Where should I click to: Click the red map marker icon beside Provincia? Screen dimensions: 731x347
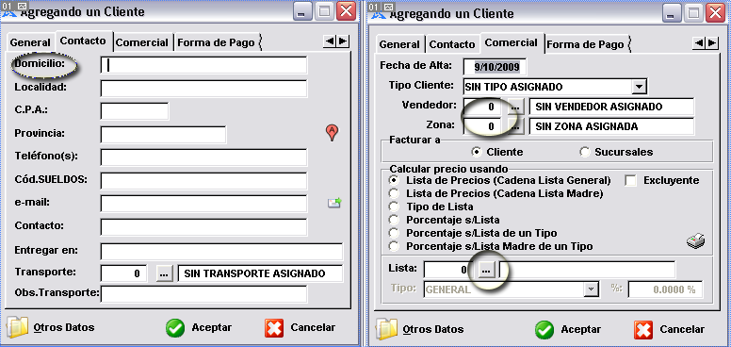332,132
